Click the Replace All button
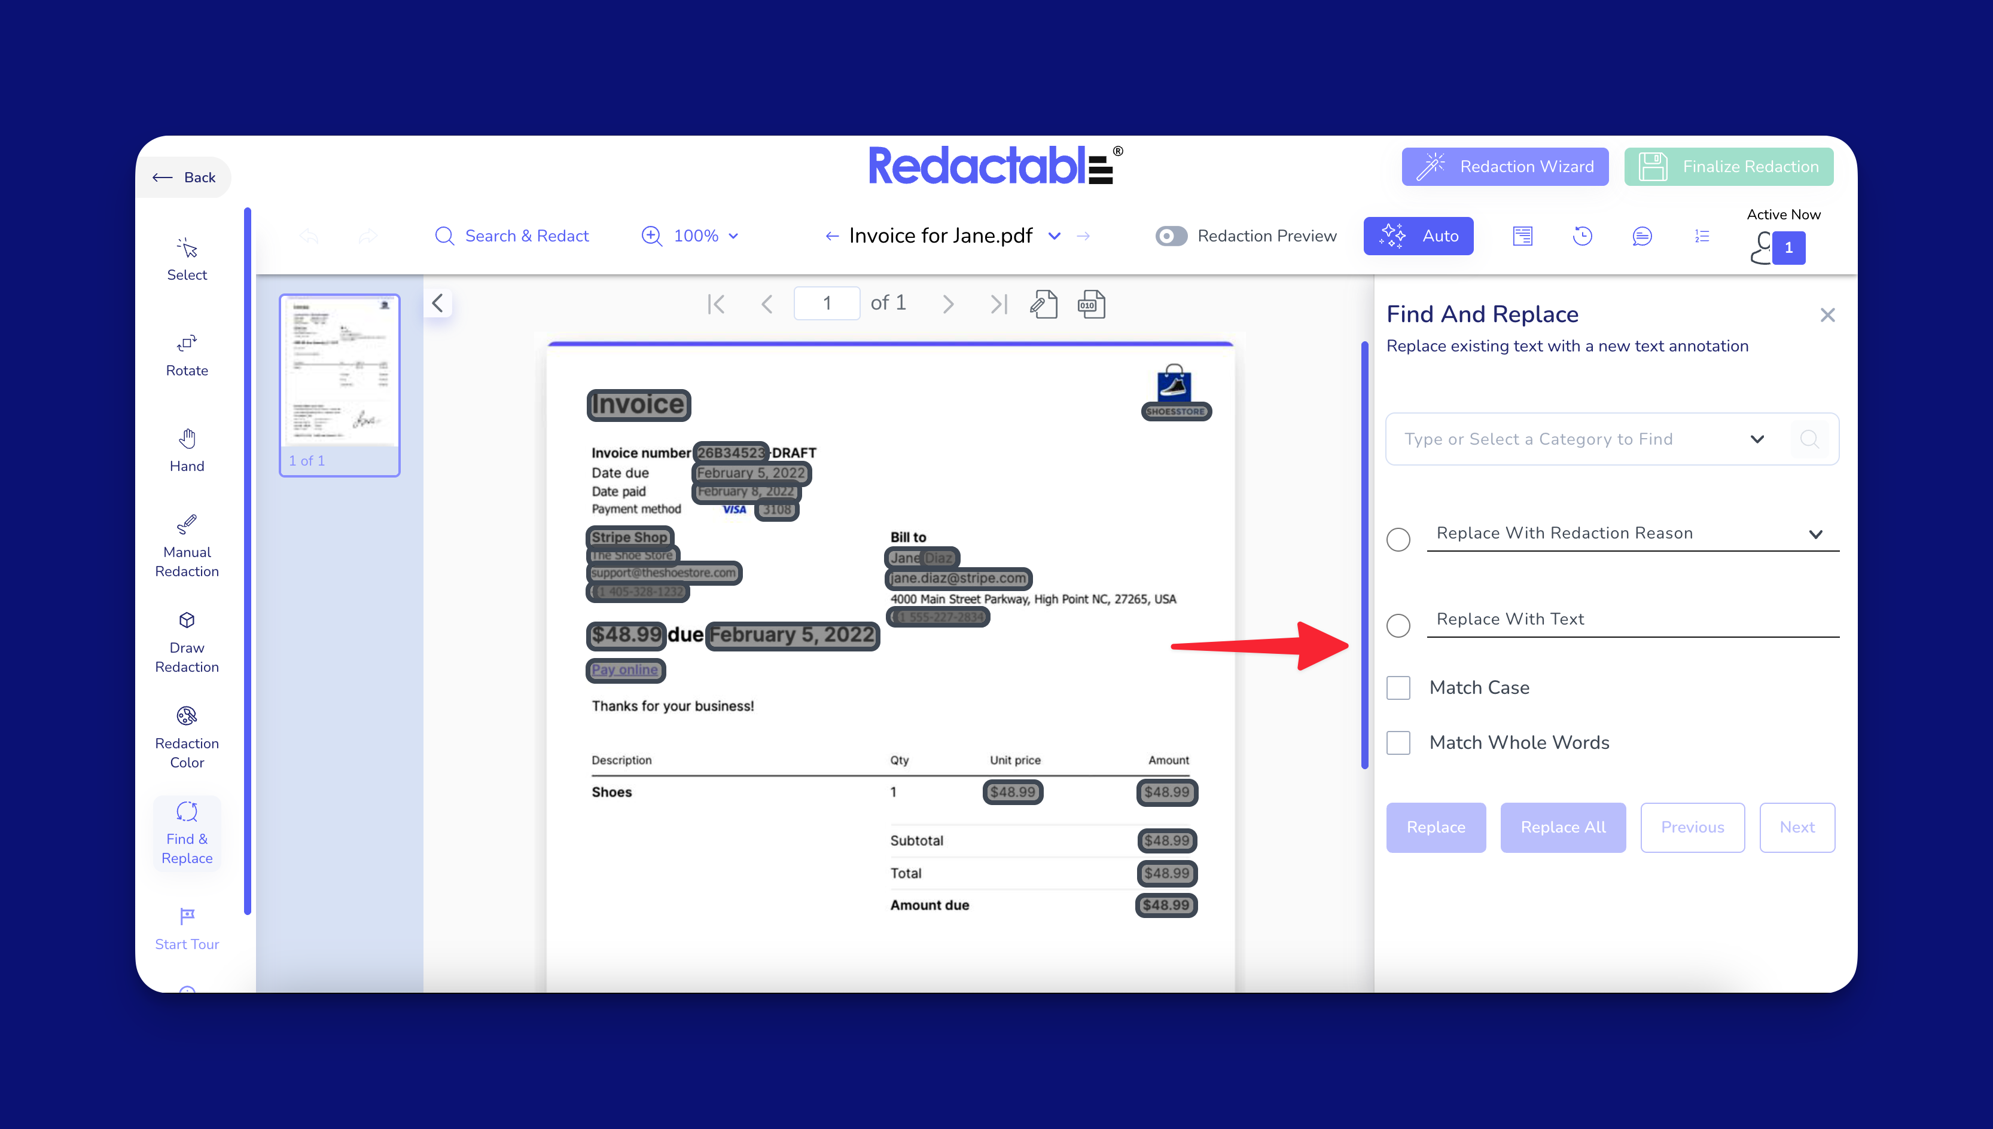Image resolution: width=1993 pixels, height=1129 pixels. pyautogui.click(x=1562, y=827)
